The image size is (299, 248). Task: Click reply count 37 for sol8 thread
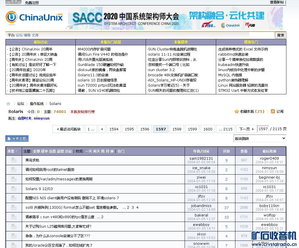tap(226, 208)
